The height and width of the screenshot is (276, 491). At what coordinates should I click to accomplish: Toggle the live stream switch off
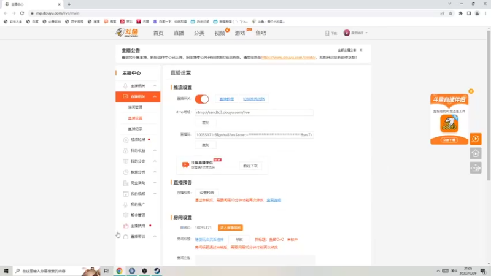tap(202, 99)
